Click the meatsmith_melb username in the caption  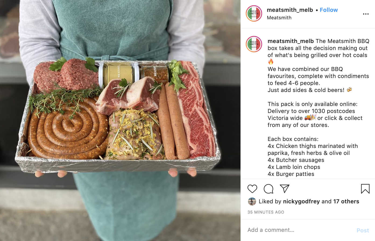tap(291, 41)
